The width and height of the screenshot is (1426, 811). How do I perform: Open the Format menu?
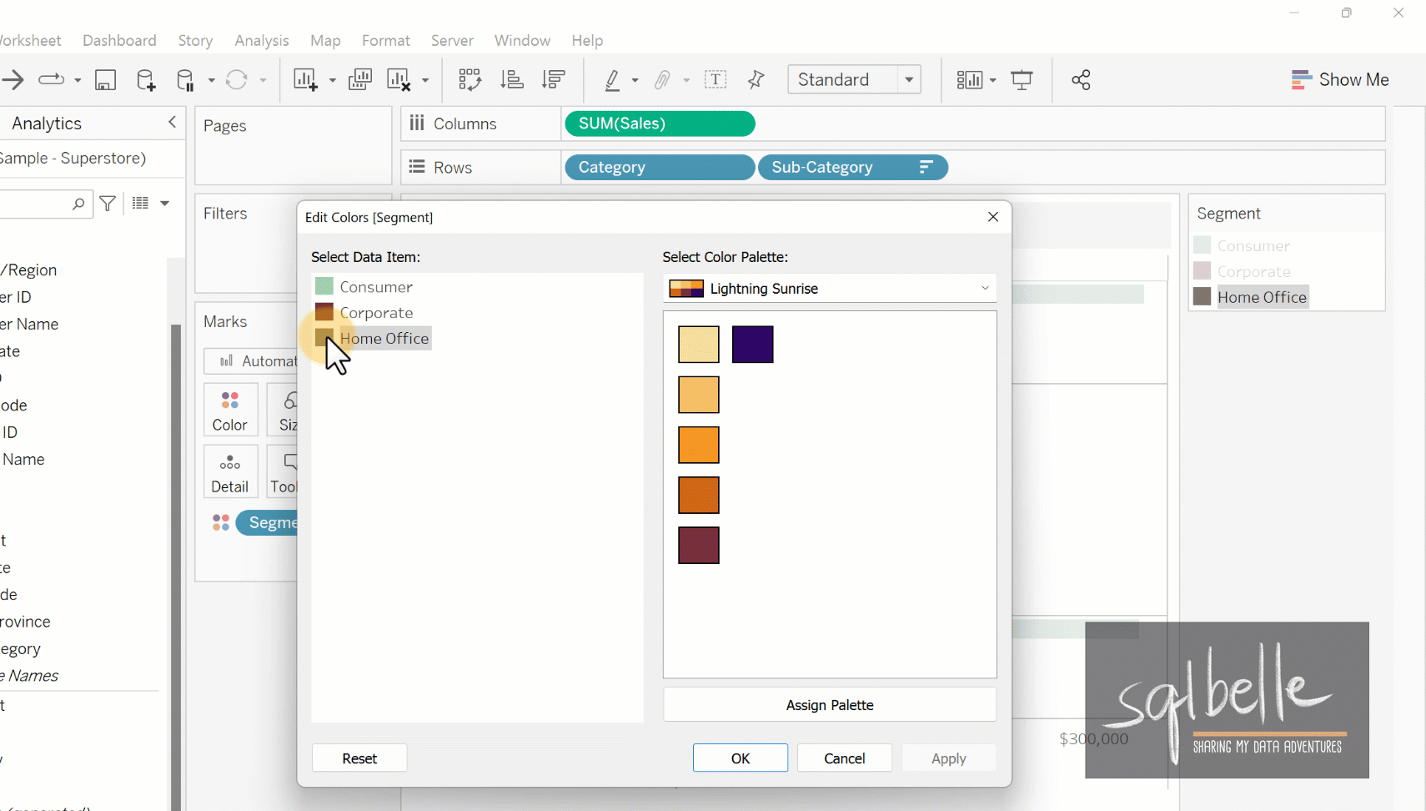tap(386, 40)
